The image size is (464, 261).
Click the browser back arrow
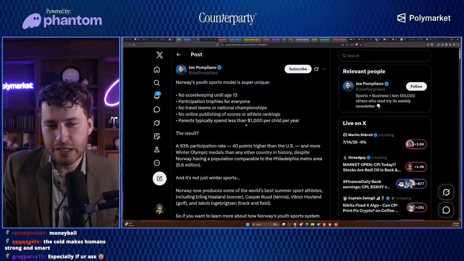tap(125, 44)
